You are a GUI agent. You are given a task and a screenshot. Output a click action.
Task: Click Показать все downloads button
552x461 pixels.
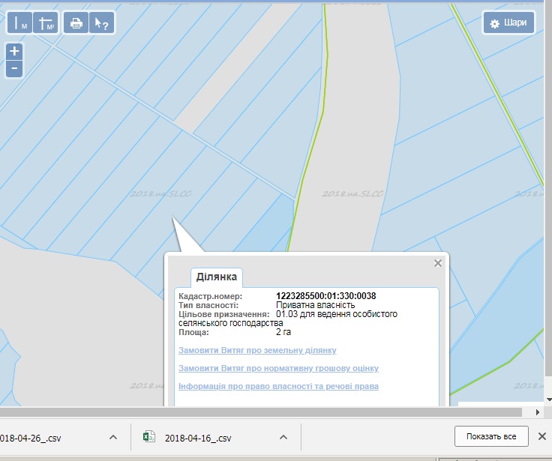click(x=491, y=436)
